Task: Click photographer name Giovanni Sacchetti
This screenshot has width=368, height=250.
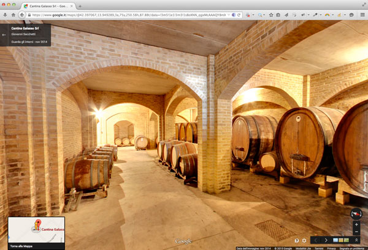Action: click(23, 34)
